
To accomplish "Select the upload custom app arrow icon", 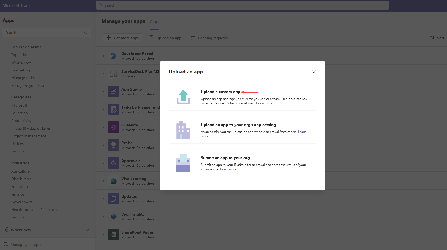I will pos(250,92).
